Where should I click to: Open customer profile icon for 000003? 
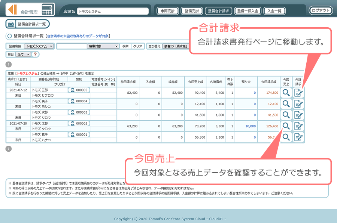tap(73, 112)
